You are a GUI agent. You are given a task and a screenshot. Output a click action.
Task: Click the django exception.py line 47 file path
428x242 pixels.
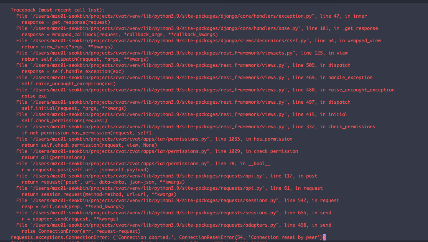click(x=191, y=16)
